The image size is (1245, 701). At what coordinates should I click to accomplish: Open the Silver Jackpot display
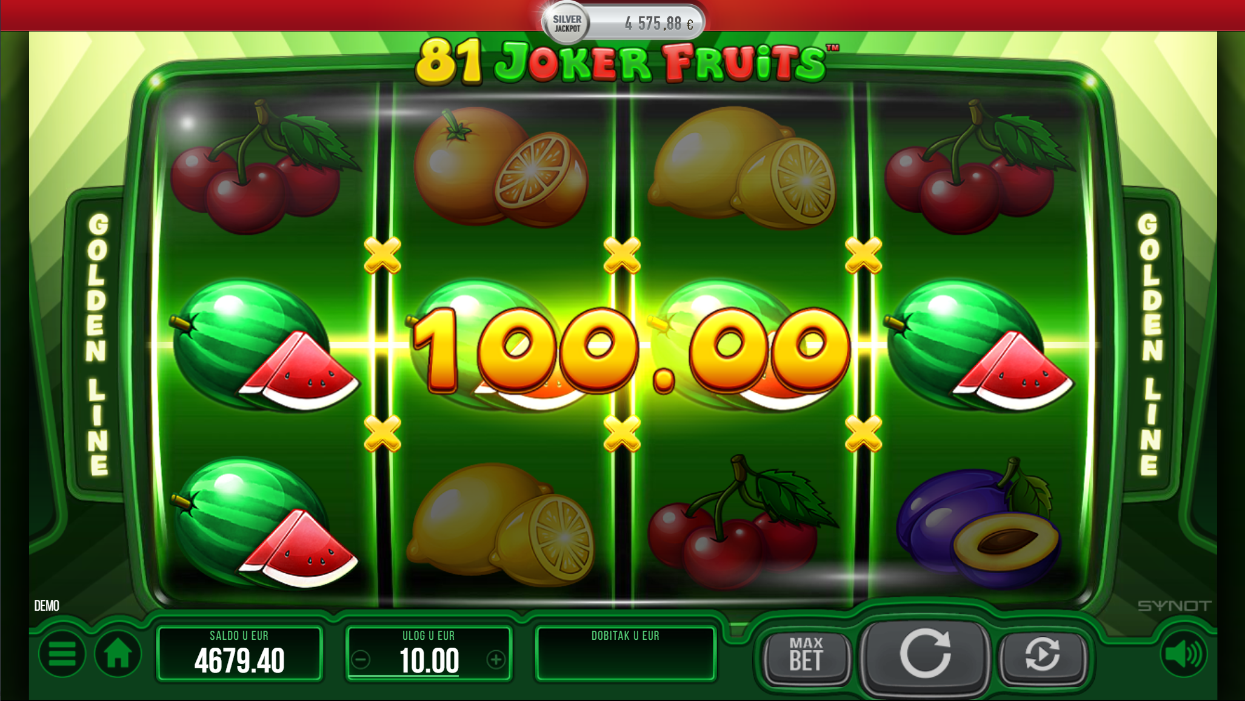(624, 22)
